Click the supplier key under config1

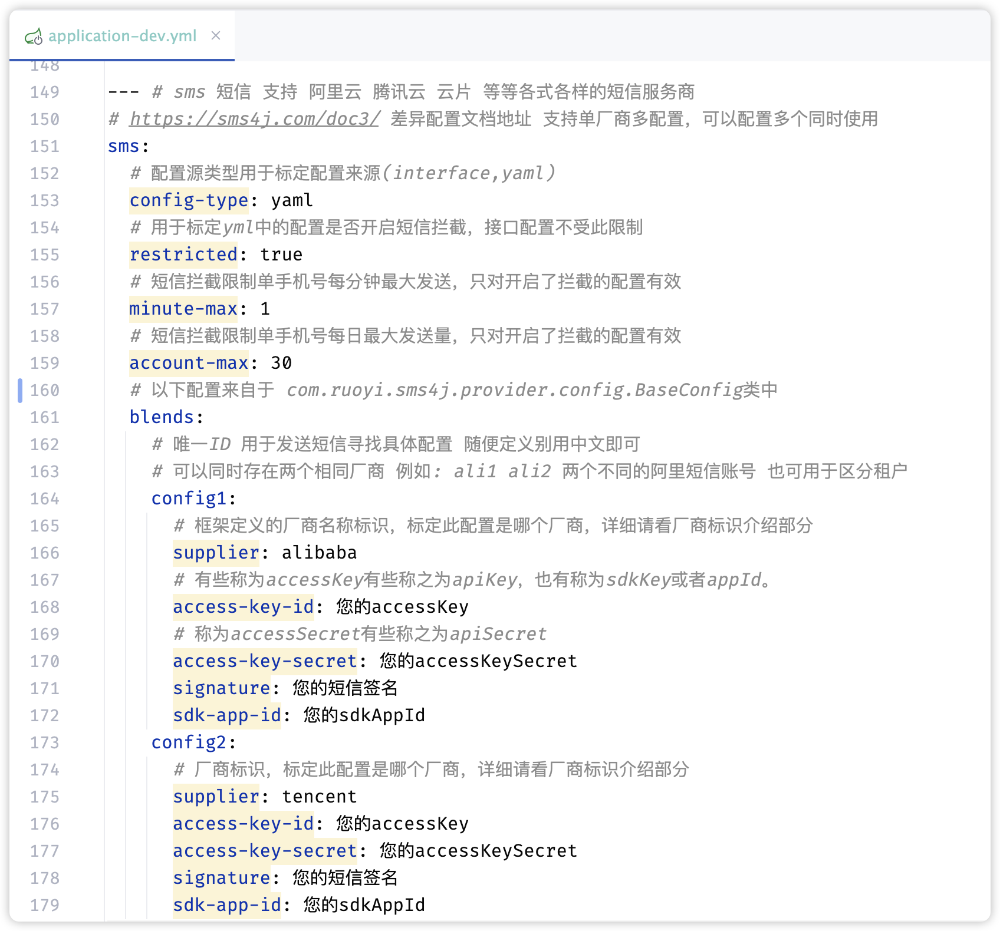pos(216,553)
